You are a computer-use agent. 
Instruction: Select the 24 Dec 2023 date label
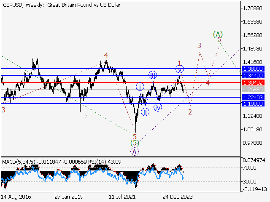point(178,197)
